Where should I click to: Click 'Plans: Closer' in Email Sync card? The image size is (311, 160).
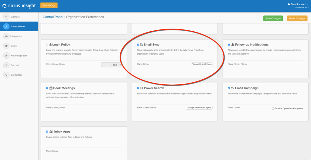[x=143, y=64]
